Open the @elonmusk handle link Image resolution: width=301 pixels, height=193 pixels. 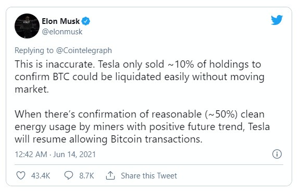[x=62, y=32]
